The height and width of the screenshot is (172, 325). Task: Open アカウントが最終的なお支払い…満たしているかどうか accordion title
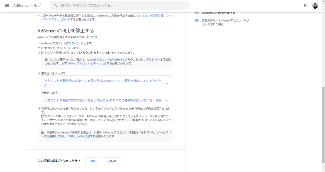(x=103, y=83)
